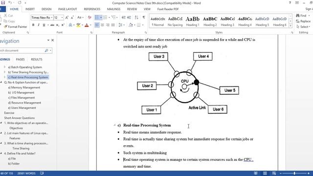Switch navigation pane to PAGES

[20, 60]
